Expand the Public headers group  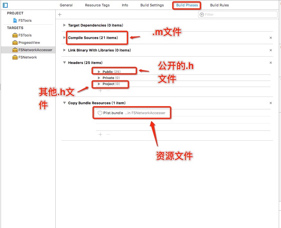99,72
